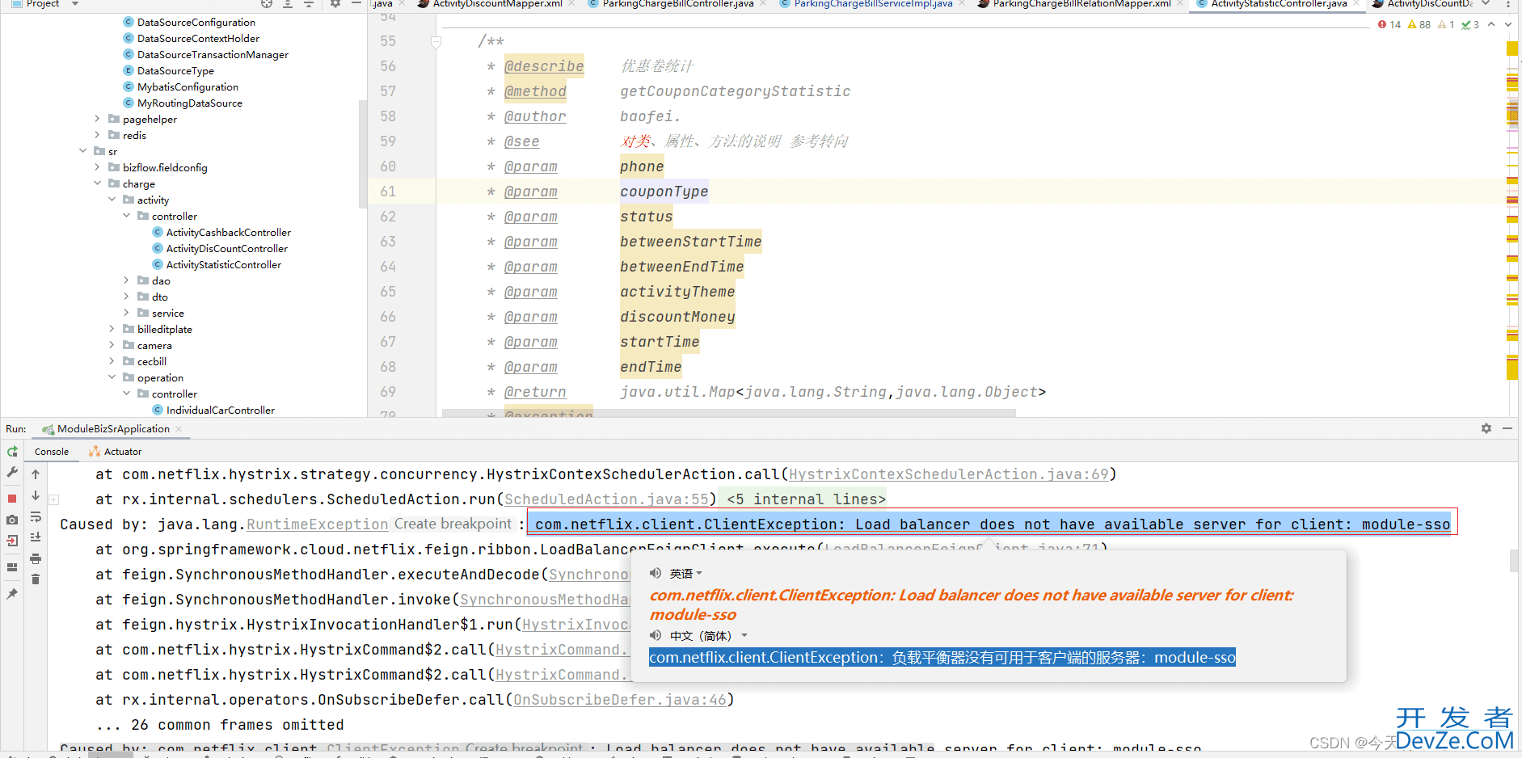
Task: Open editor tab options kebab menu
Action: click(x=1507, y=4)
